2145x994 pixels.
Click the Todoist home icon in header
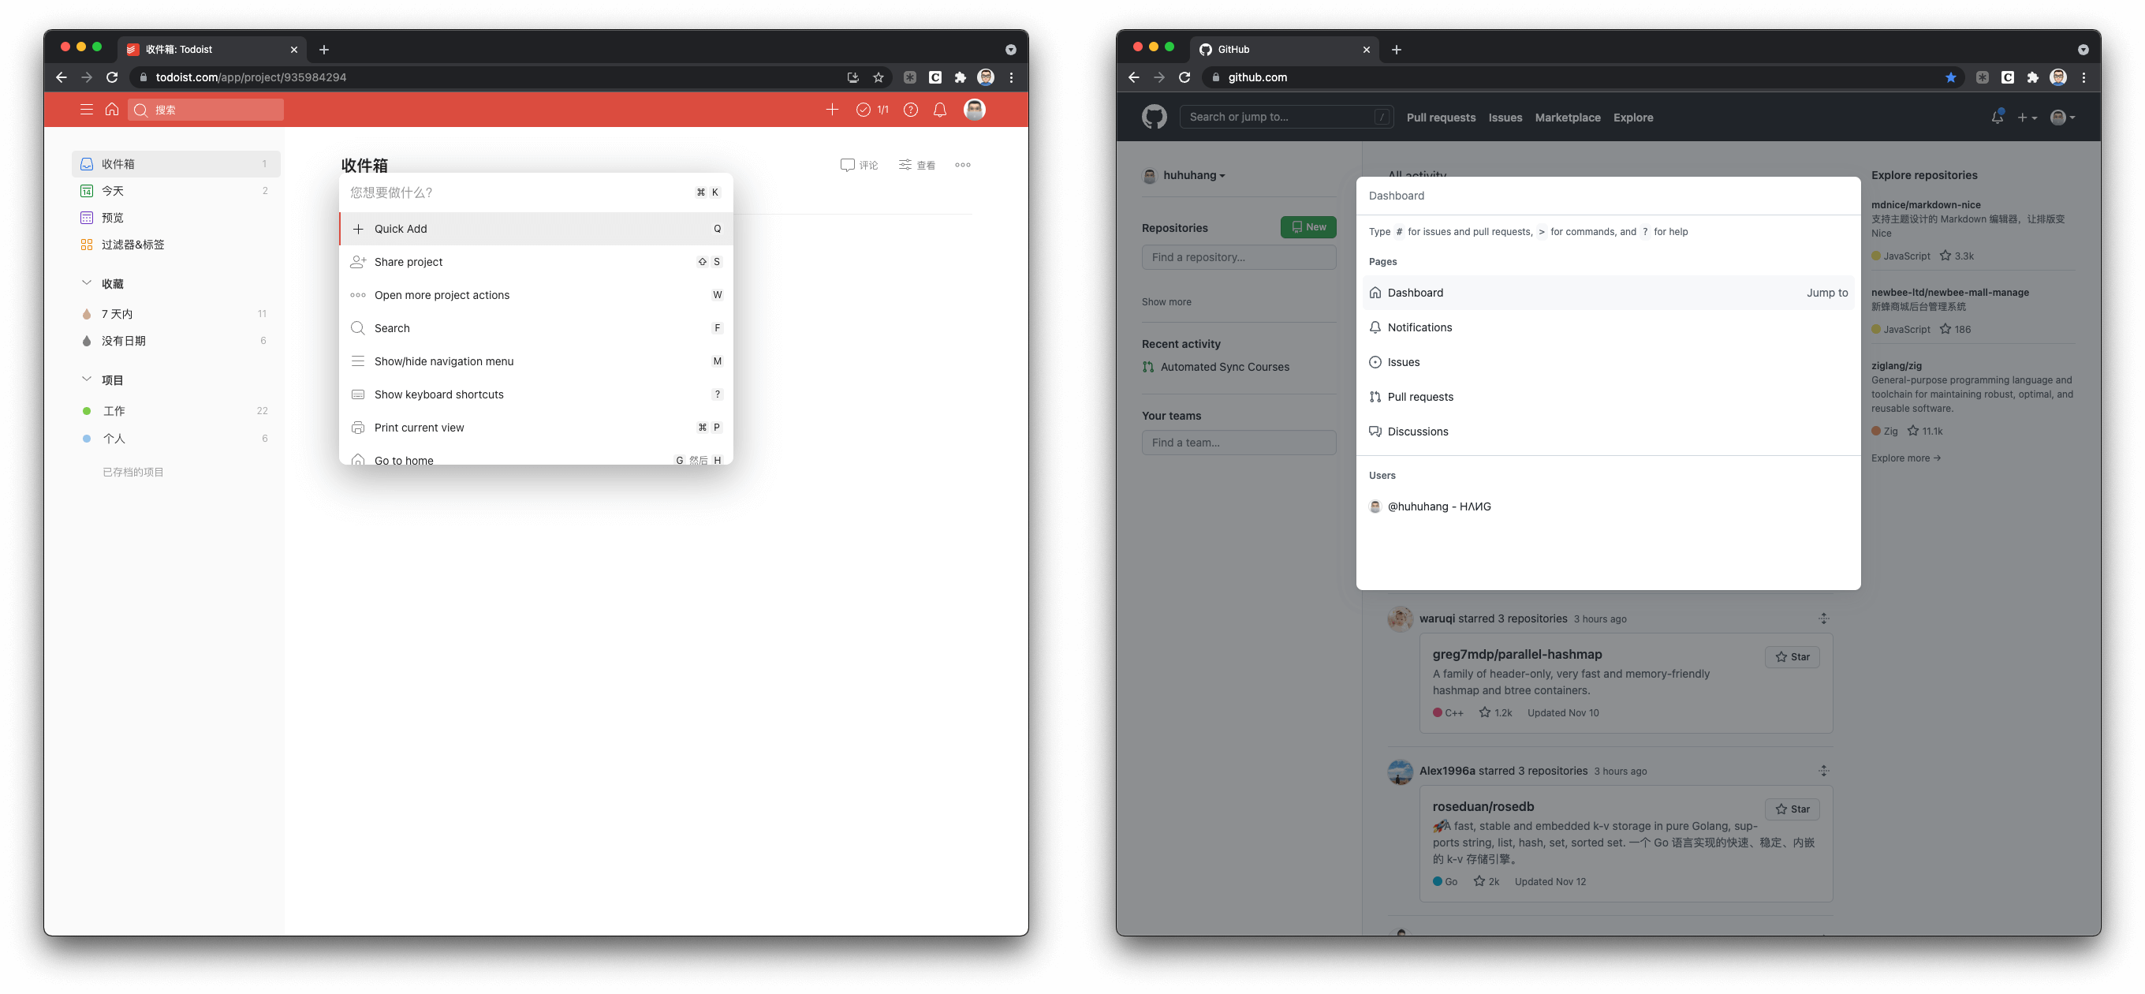111,109
